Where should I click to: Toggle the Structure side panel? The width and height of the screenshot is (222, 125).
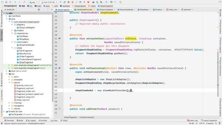coord(1,111)
